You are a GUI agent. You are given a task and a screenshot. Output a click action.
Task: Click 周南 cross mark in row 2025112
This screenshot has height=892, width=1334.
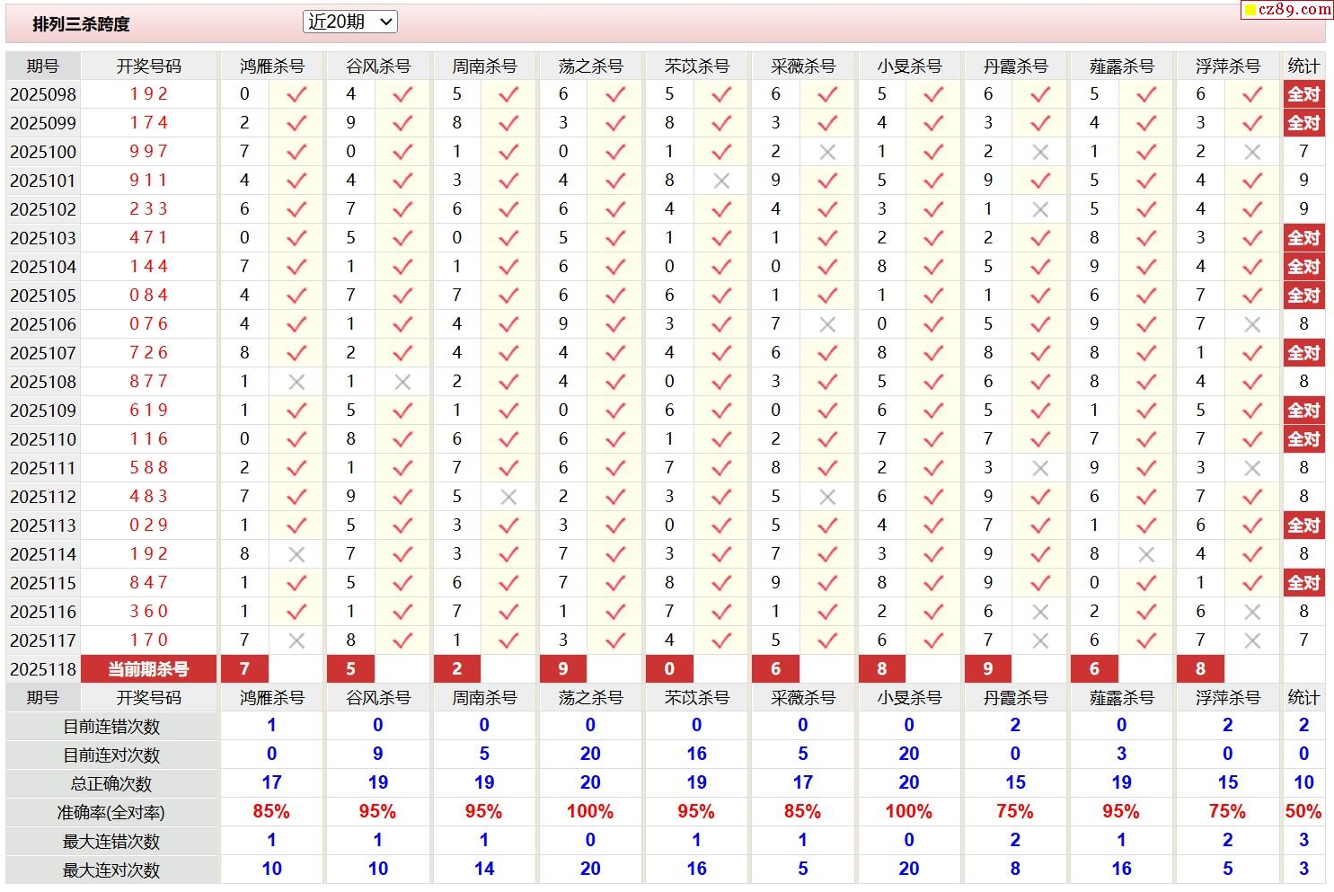pyautogui.click(x=508, y=498)
